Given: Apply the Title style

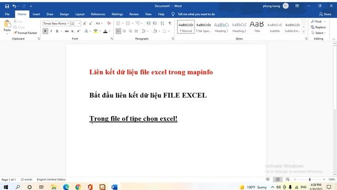Looking at the screenshot, I should click(257, 27).
